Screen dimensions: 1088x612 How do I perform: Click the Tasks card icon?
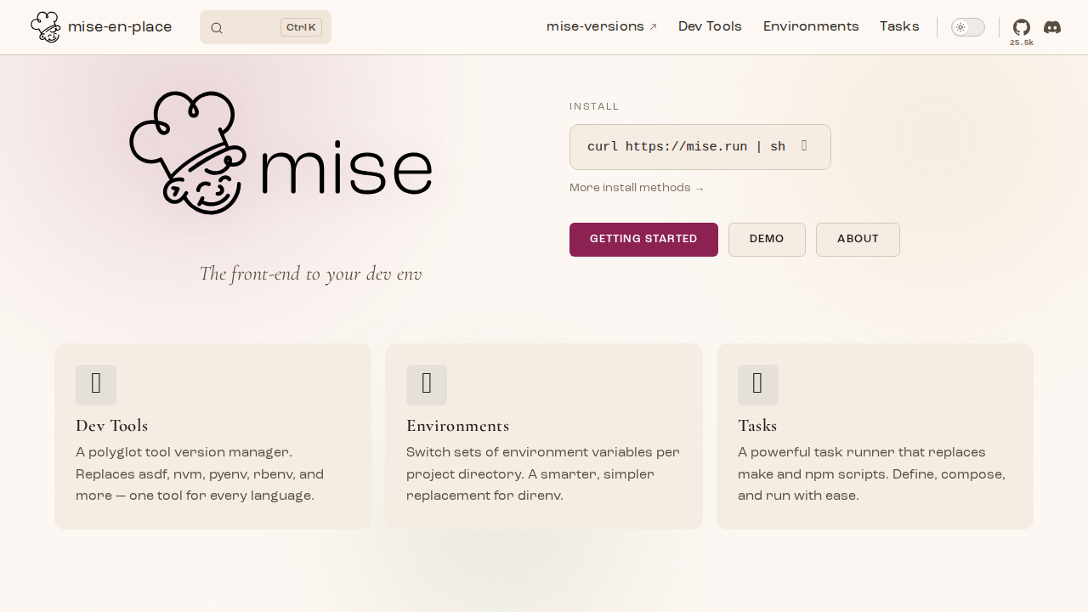757,384
